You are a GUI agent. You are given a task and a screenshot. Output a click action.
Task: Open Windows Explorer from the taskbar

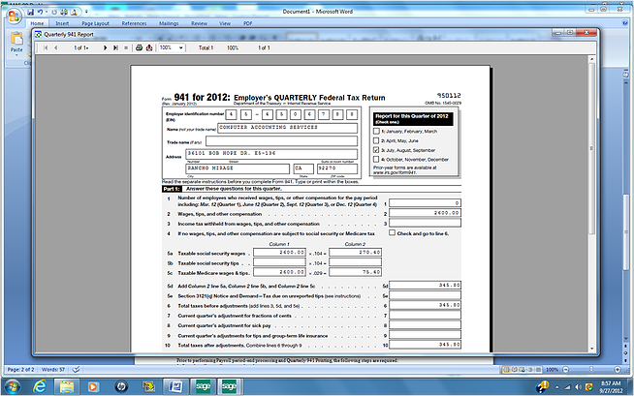[67, 387]
